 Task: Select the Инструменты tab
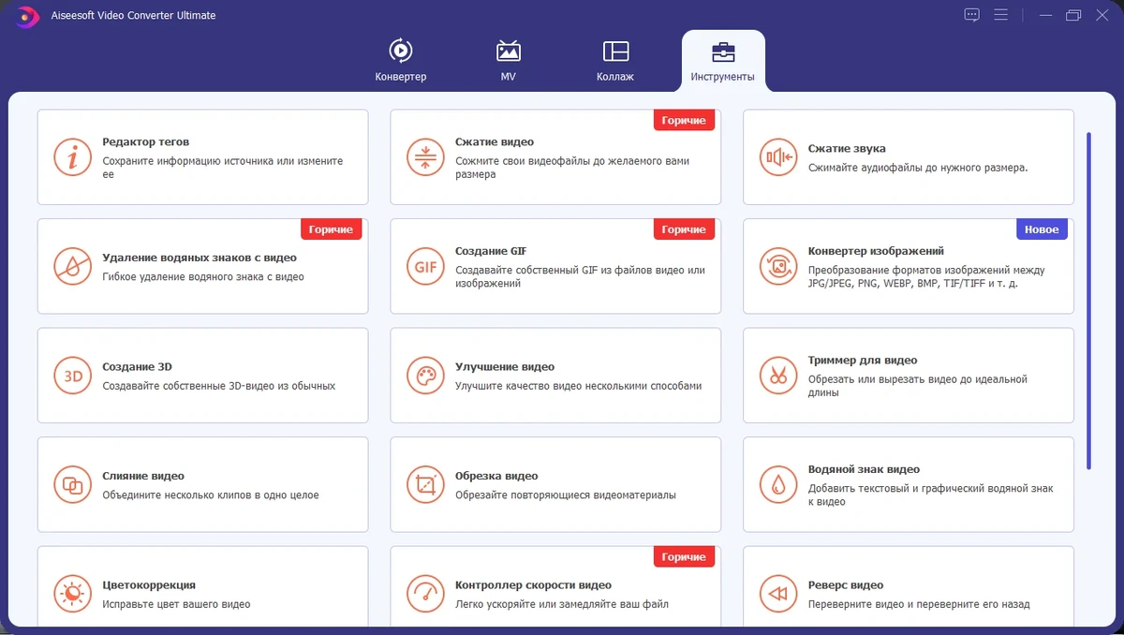(722, 61)
